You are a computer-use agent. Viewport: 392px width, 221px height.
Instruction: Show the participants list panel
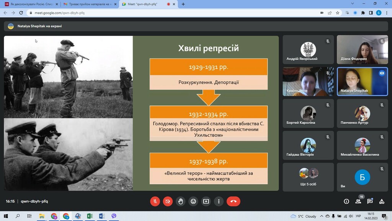pyautogui.click(x=358, y=201)
